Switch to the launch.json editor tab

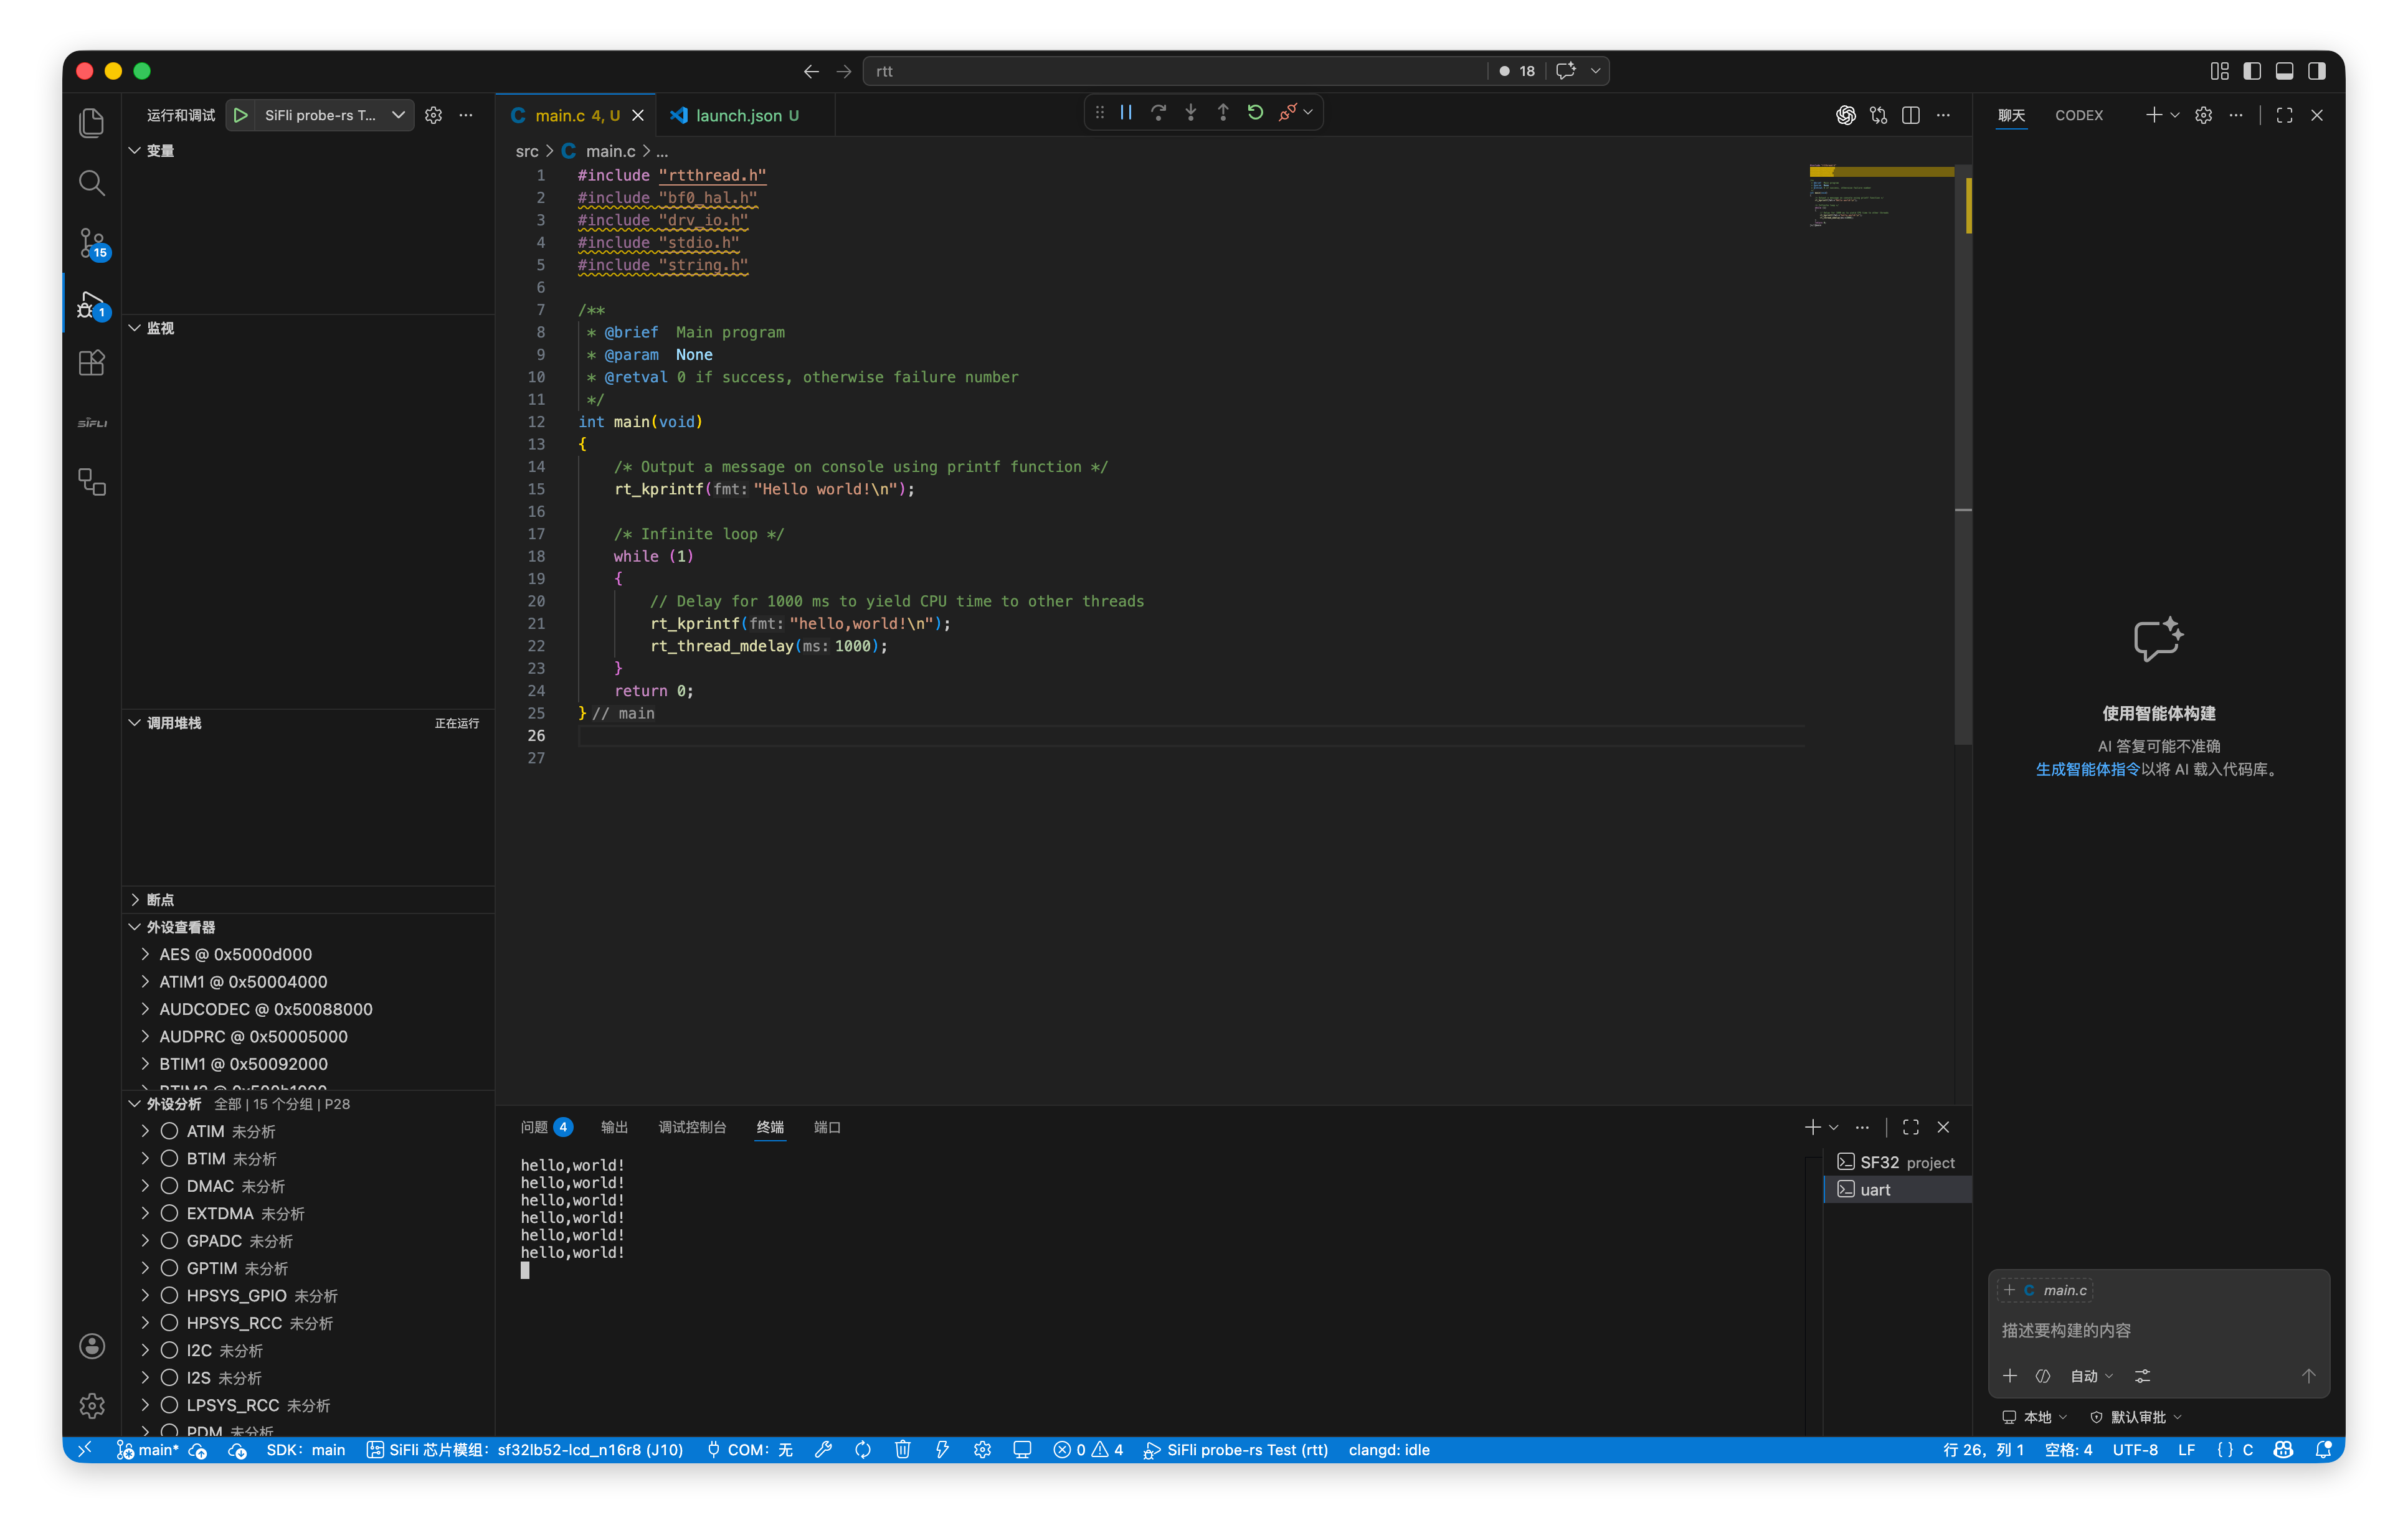(739, 116)
